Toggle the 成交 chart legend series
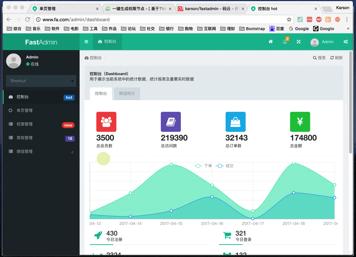Viewport: 356px width, 257px height. [x=225, y=166]
